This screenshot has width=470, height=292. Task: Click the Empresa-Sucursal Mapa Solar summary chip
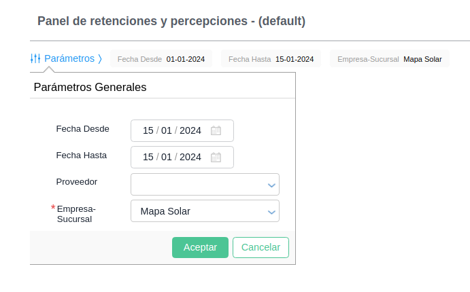click(x=390, y=59)
